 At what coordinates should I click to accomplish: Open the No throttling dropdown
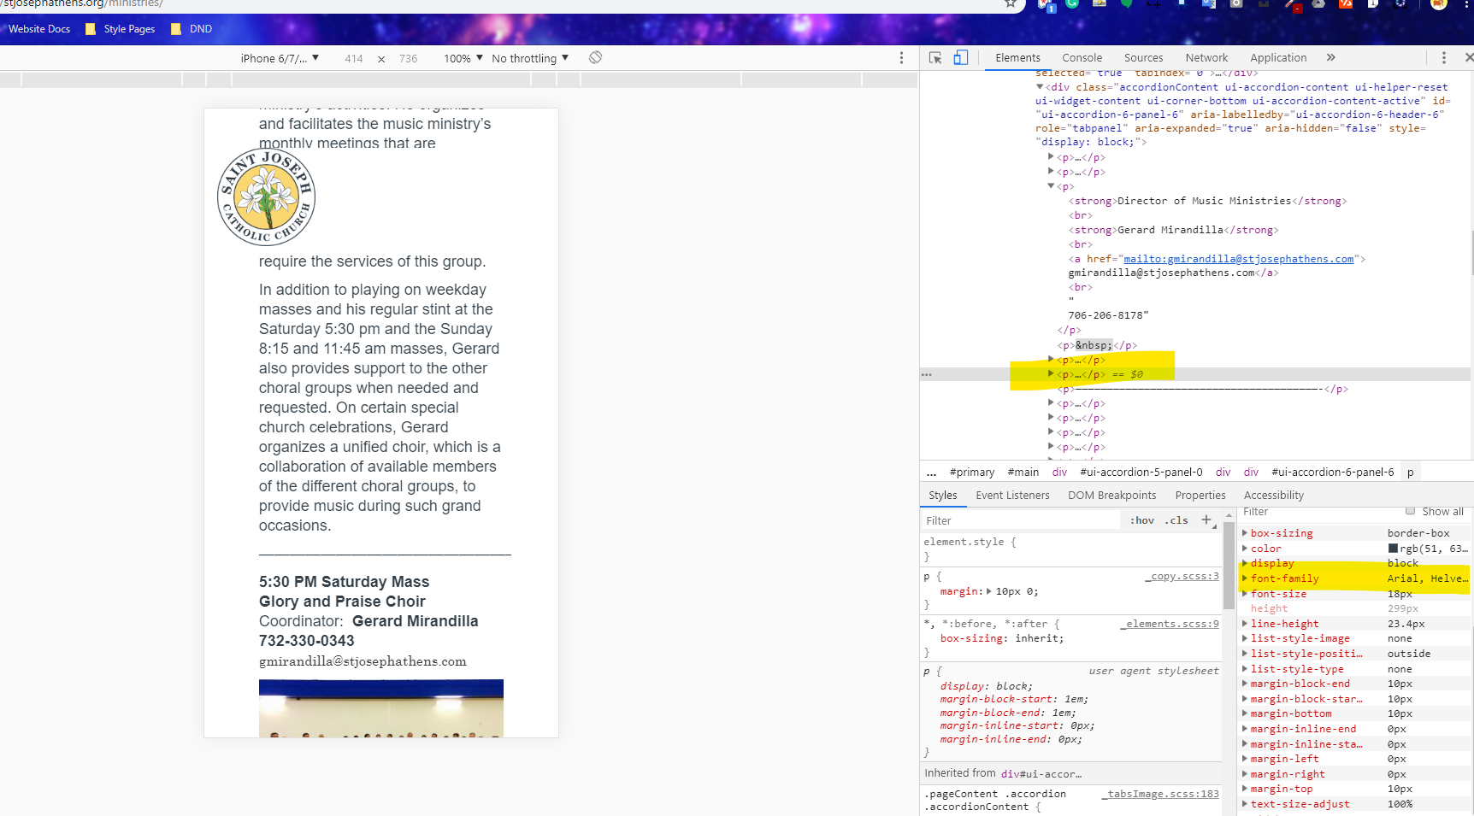coord(529,58)
